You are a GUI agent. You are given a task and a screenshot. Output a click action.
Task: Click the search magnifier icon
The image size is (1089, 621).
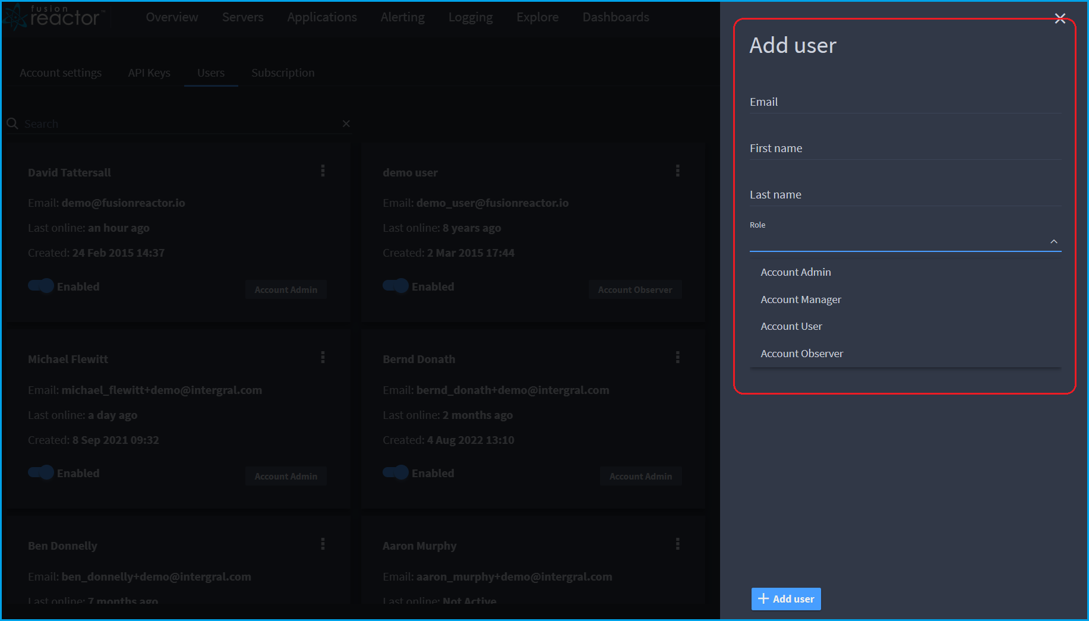pos(12,124)
